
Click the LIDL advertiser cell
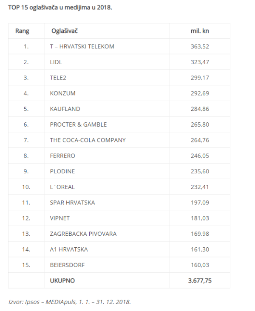click(56, 62)
